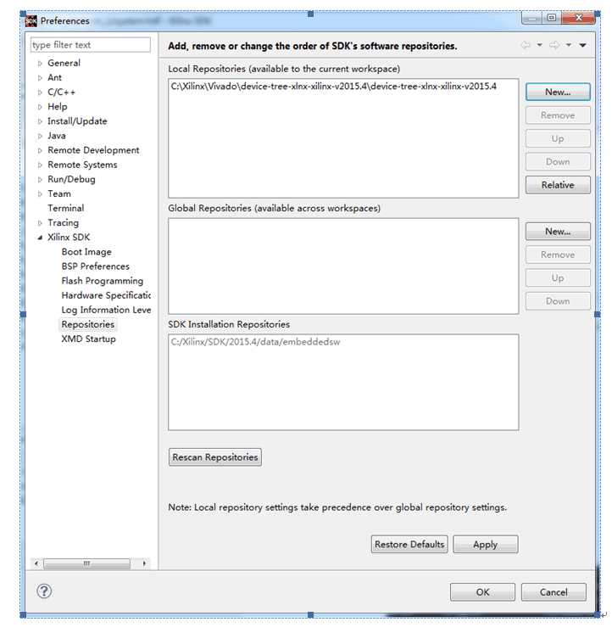
Task: Open the back history dropdown arrow
Action: pos(539,45)
